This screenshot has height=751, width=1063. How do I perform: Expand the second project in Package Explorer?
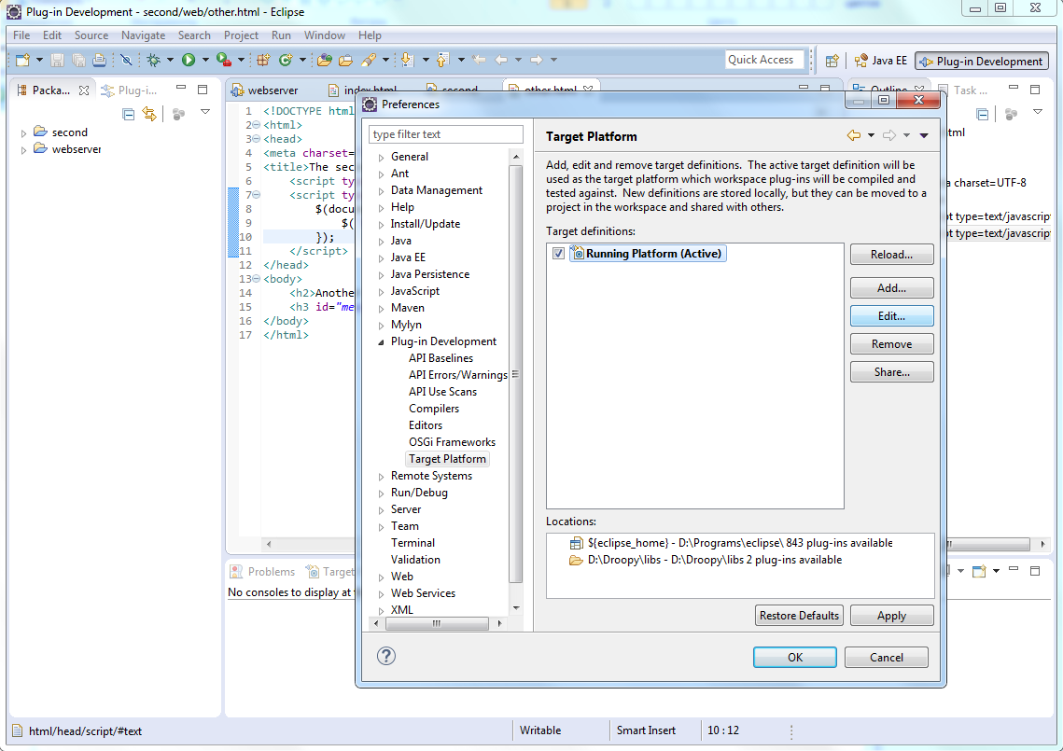[23, 132]
